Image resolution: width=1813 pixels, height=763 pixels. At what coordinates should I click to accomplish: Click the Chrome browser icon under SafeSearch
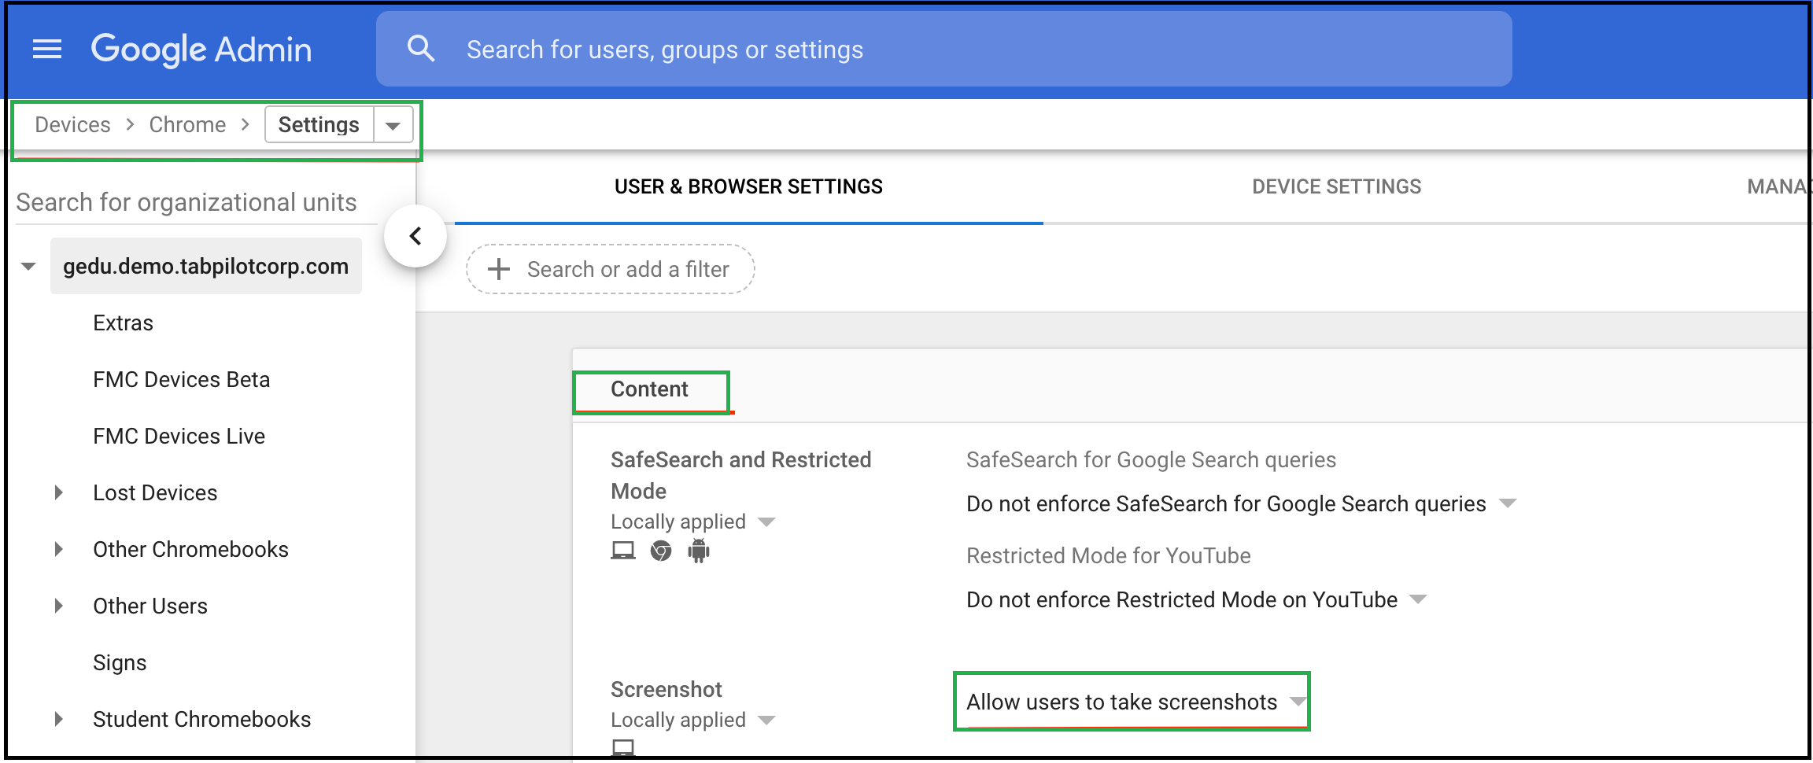661,551
